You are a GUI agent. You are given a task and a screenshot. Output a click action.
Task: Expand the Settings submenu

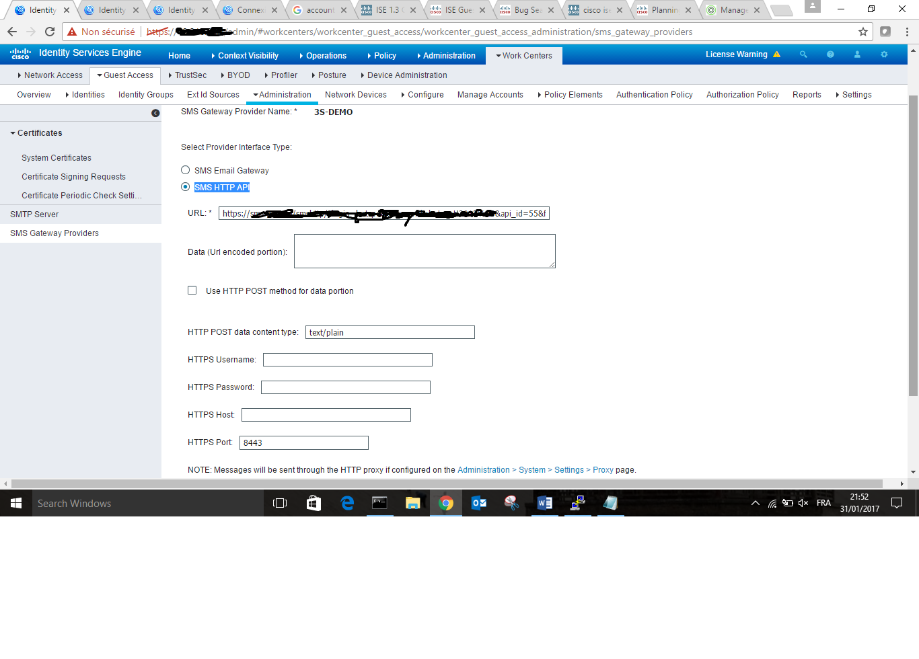pos(854,95)
